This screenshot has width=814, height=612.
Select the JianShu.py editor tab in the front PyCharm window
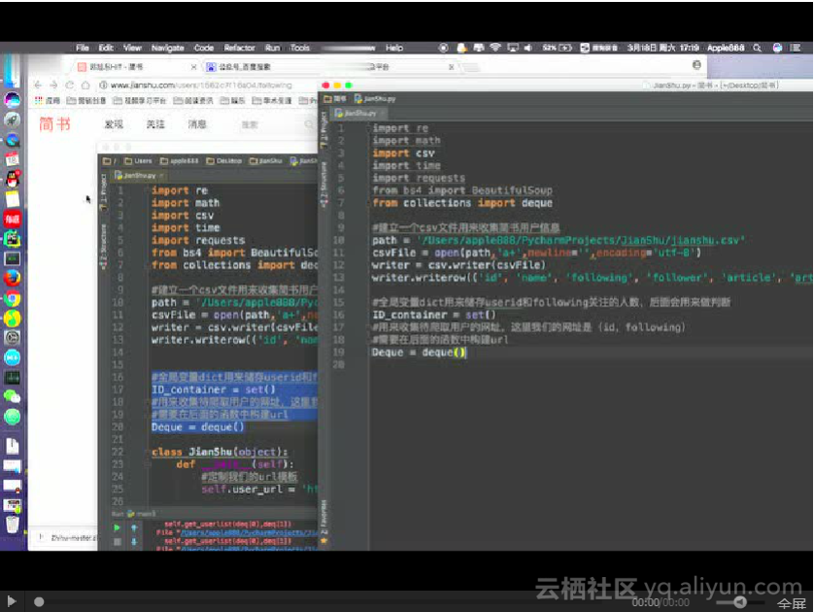pyautogui.click(x=359, y=113)
